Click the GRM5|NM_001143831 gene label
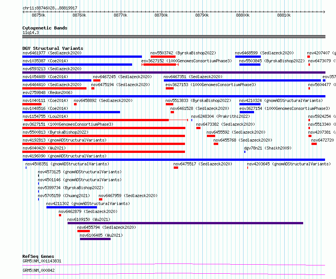336x279 pixels. click(x=42, y=261)
